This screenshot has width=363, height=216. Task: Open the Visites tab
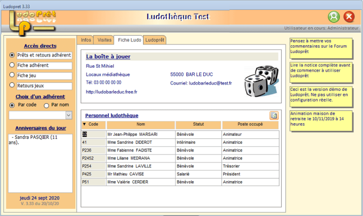104,40
